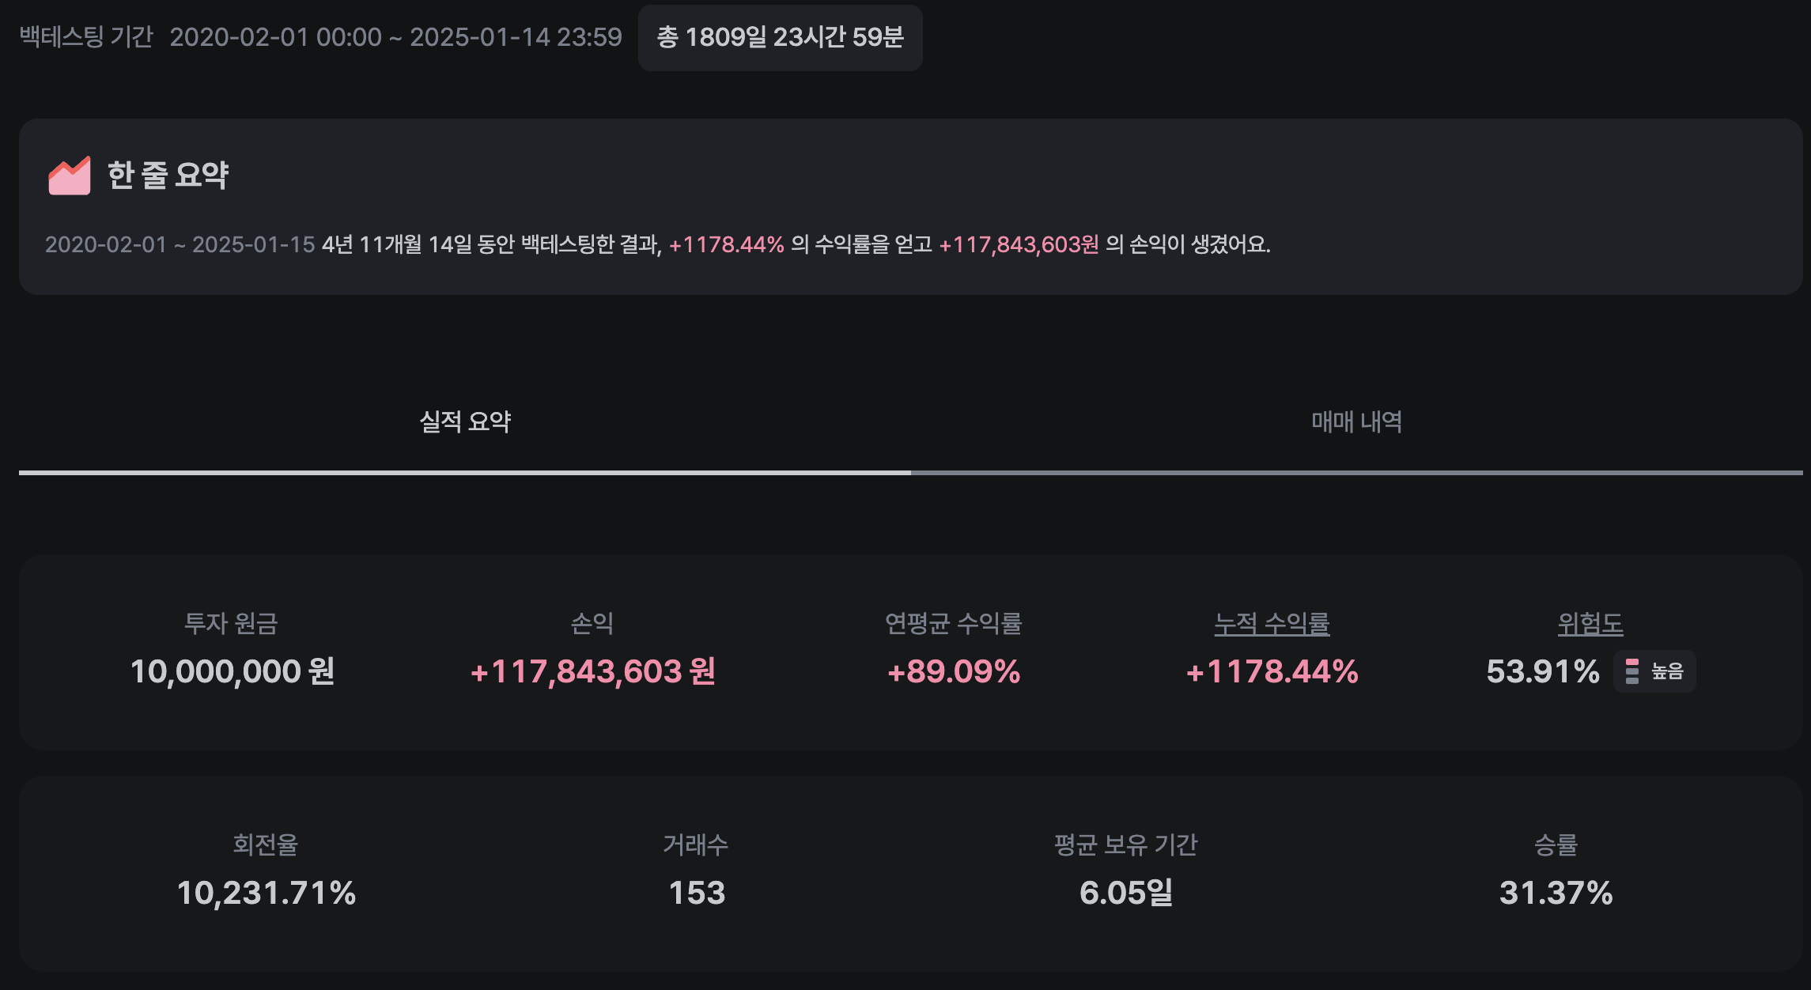Click the underlined 위험도 label
This screenshot has width=1811, height=990.
(x=1590, y=624)
